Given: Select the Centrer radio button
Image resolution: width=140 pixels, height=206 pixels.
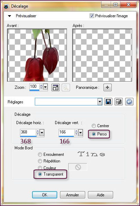Looking at the screenshot, I should pos(93,126).
